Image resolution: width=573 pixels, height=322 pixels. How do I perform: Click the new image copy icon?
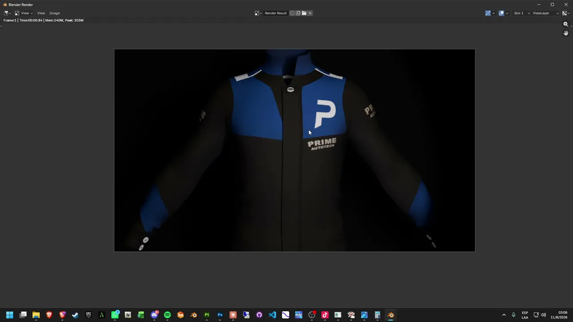click(x=298, y=13)
